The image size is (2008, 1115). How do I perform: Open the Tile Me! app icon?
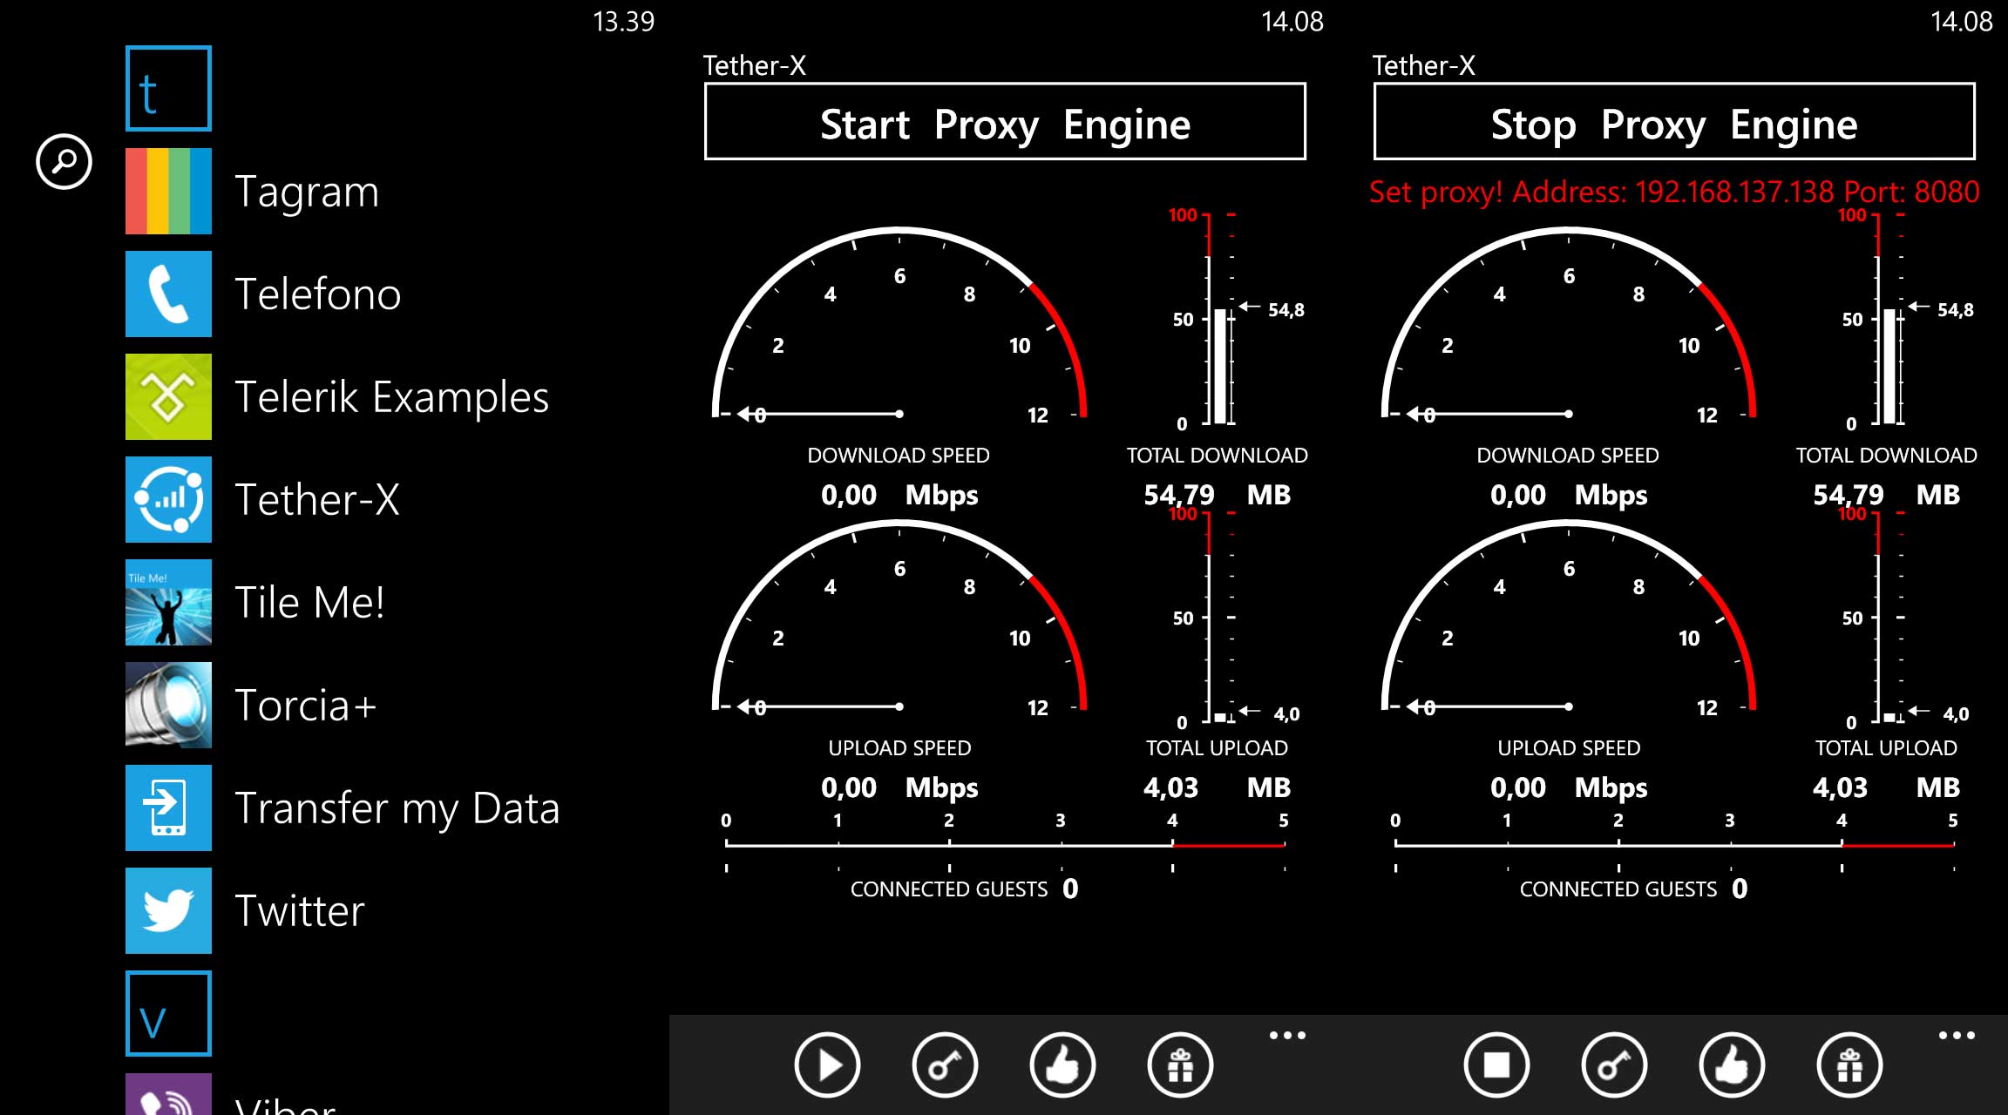coord(168,602)
